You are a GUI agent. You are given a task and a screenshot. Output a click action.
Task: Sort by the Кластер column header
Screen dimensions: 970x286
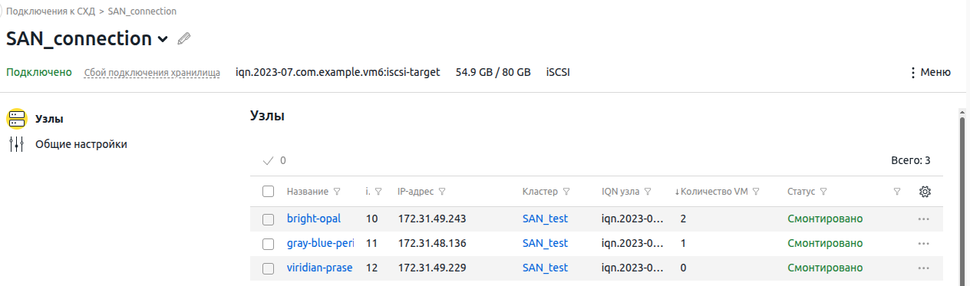click(540, 192)
